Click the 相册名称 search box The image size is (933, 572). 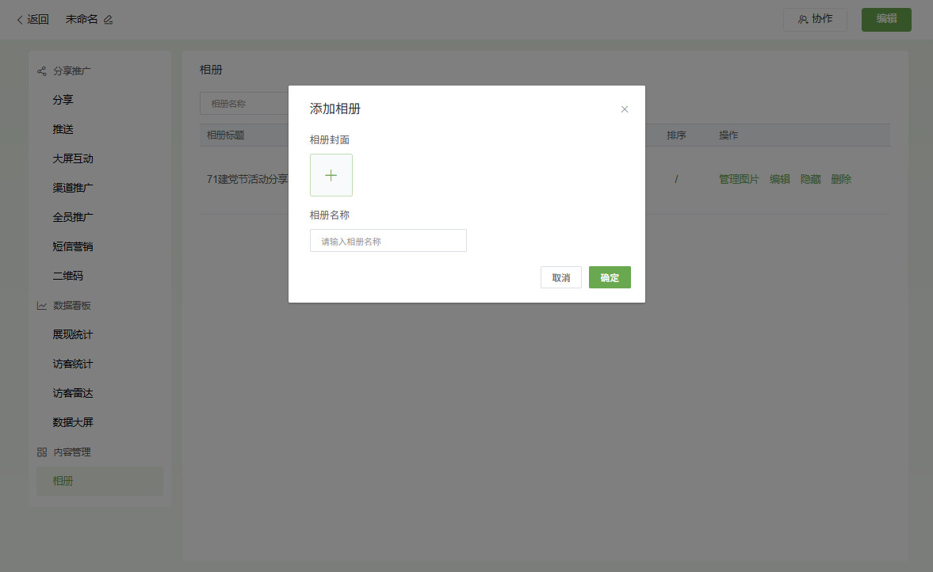(243, 104)
